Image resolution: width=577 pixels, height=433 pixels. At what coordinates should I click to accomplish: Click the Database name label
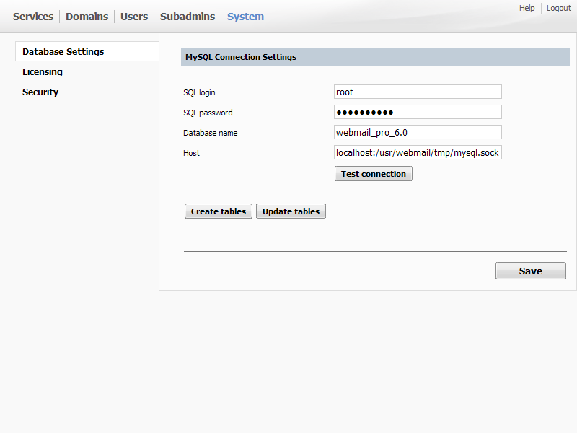coord(211,133)
